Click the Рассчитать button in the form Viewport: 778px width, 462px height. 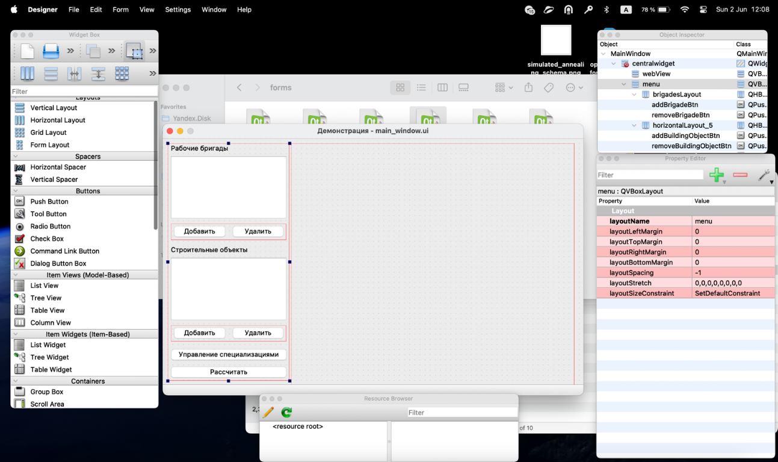click(228, 372)
